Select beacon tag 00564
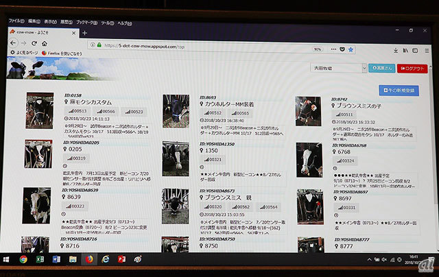Viewport: 439px width, 277px height. [268, 207]
